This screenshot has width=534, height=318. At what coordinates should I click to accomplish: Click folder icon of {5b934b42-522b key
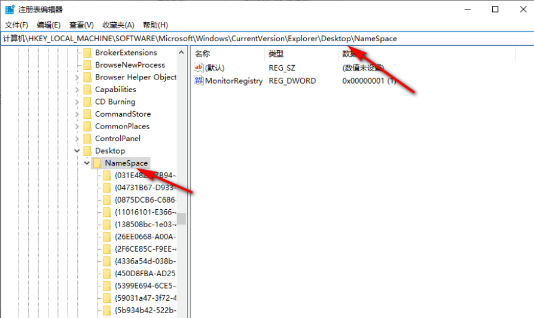[x=107, y=310]
